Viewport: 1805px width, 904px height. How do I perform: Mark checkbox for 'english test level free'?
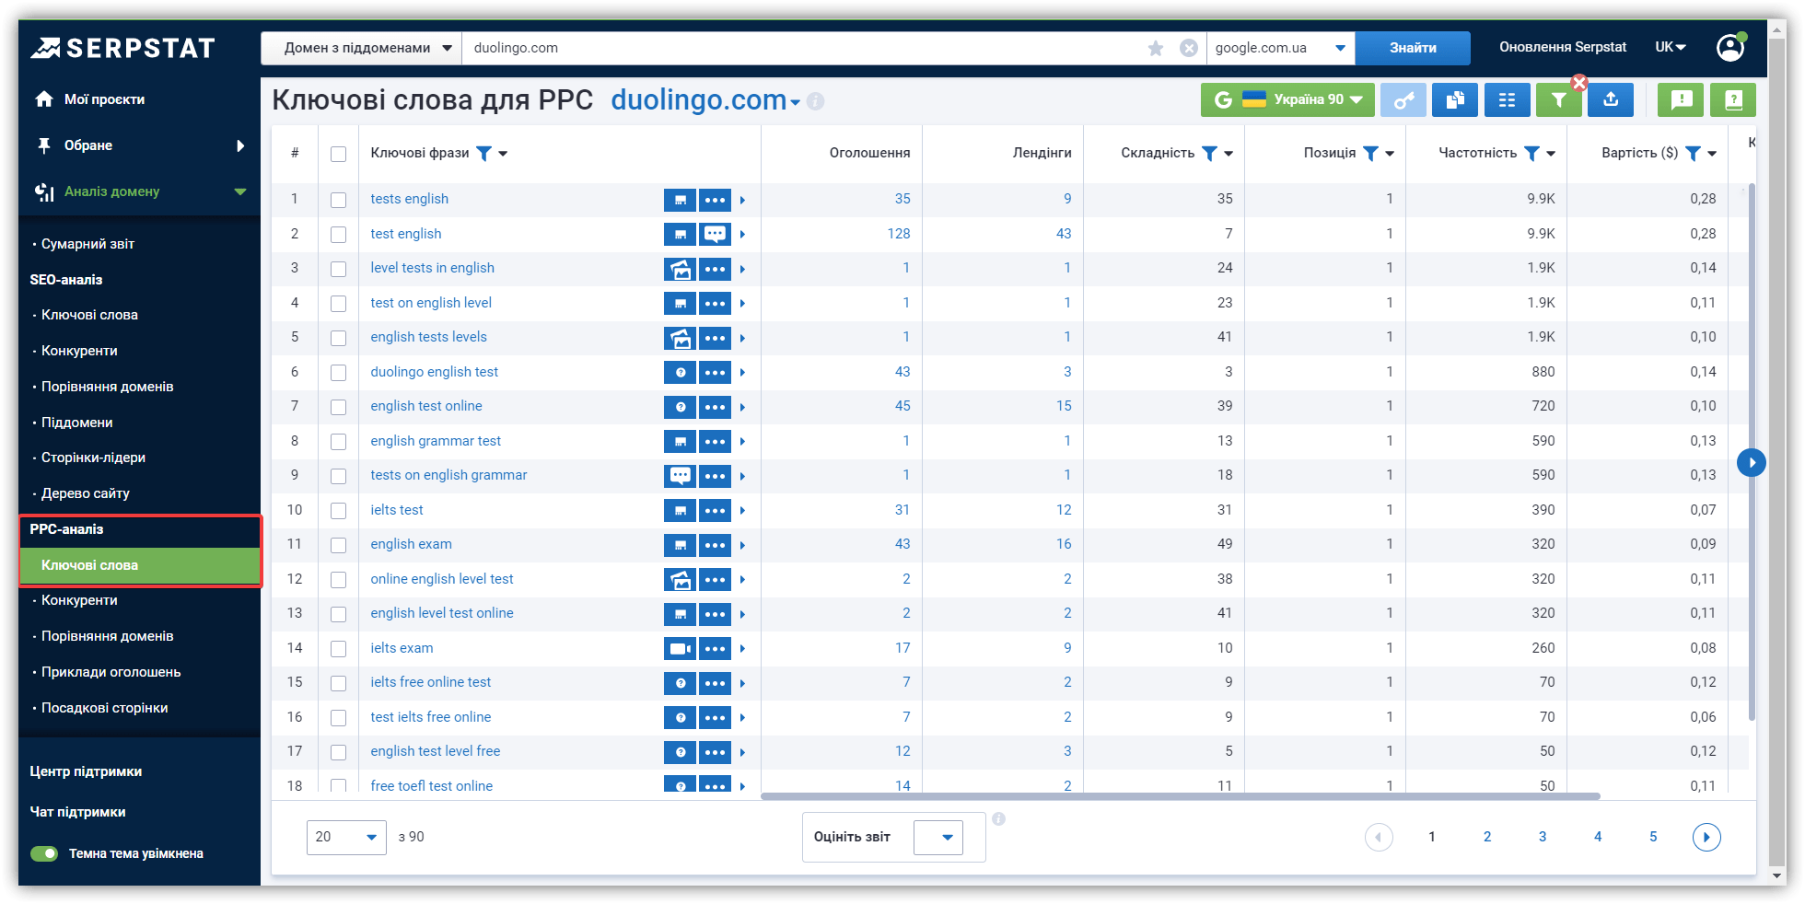(x=339, y=752)
